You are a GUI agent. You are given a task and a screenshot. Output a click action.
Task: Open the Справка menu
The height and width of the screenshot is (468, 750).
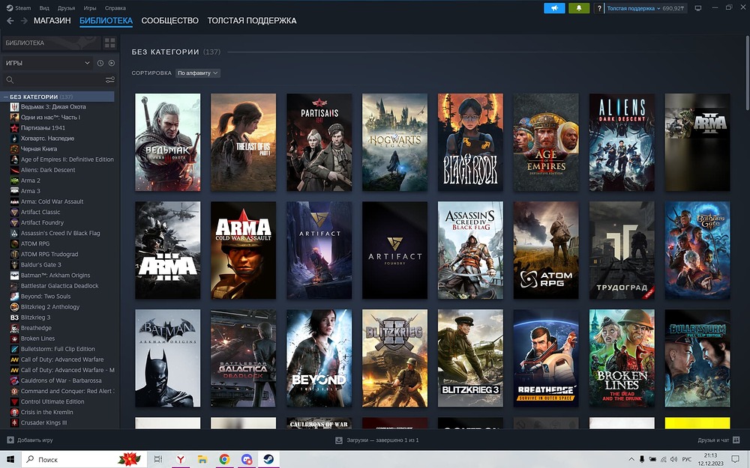tap(115, 8)
